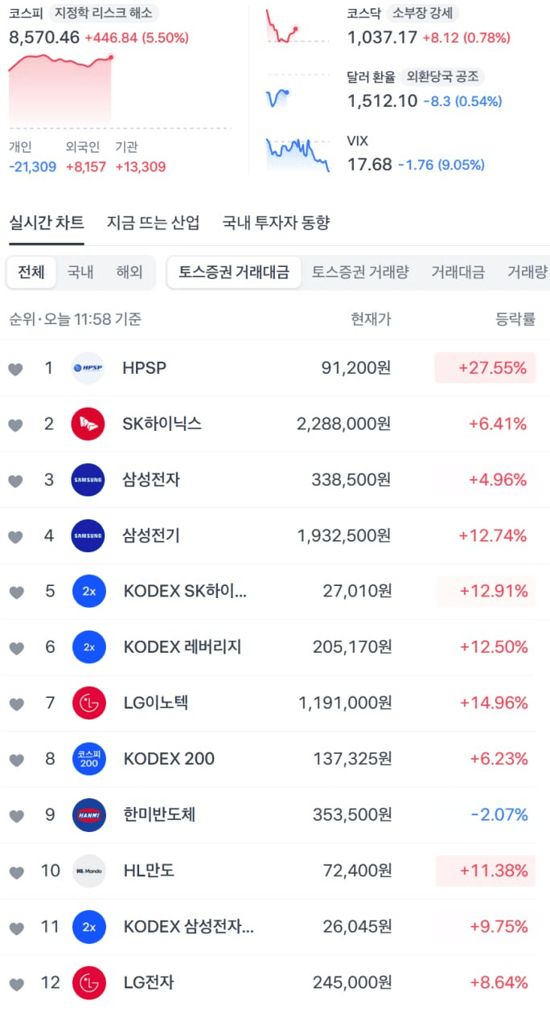Click the LG이노텍 logo icon
550x1029 pixels.
88,703
